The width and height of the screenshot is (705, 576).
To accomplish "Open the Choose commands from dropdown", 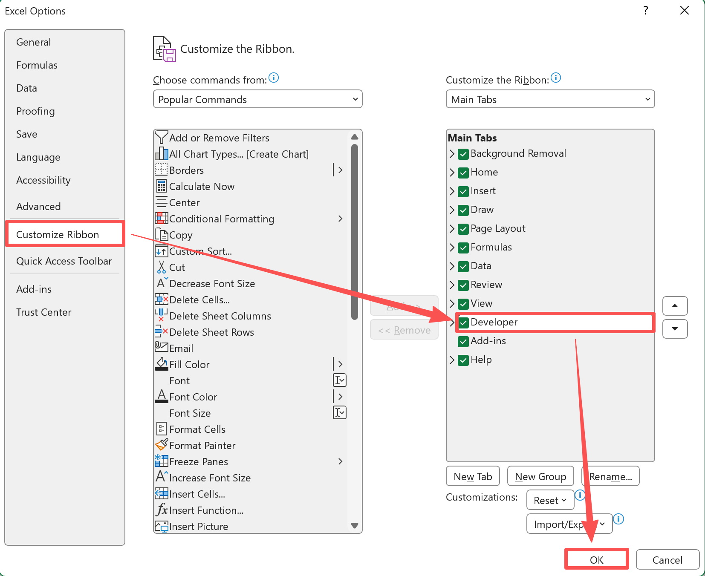I will pyautogui.click(x=257, y=99).
